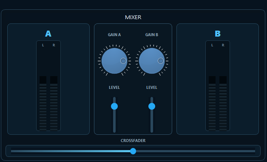Viewport: 267px width, 162px height.
Task: Click the indicator dot on GAIN B knob
Action: [x=161, y=61]
